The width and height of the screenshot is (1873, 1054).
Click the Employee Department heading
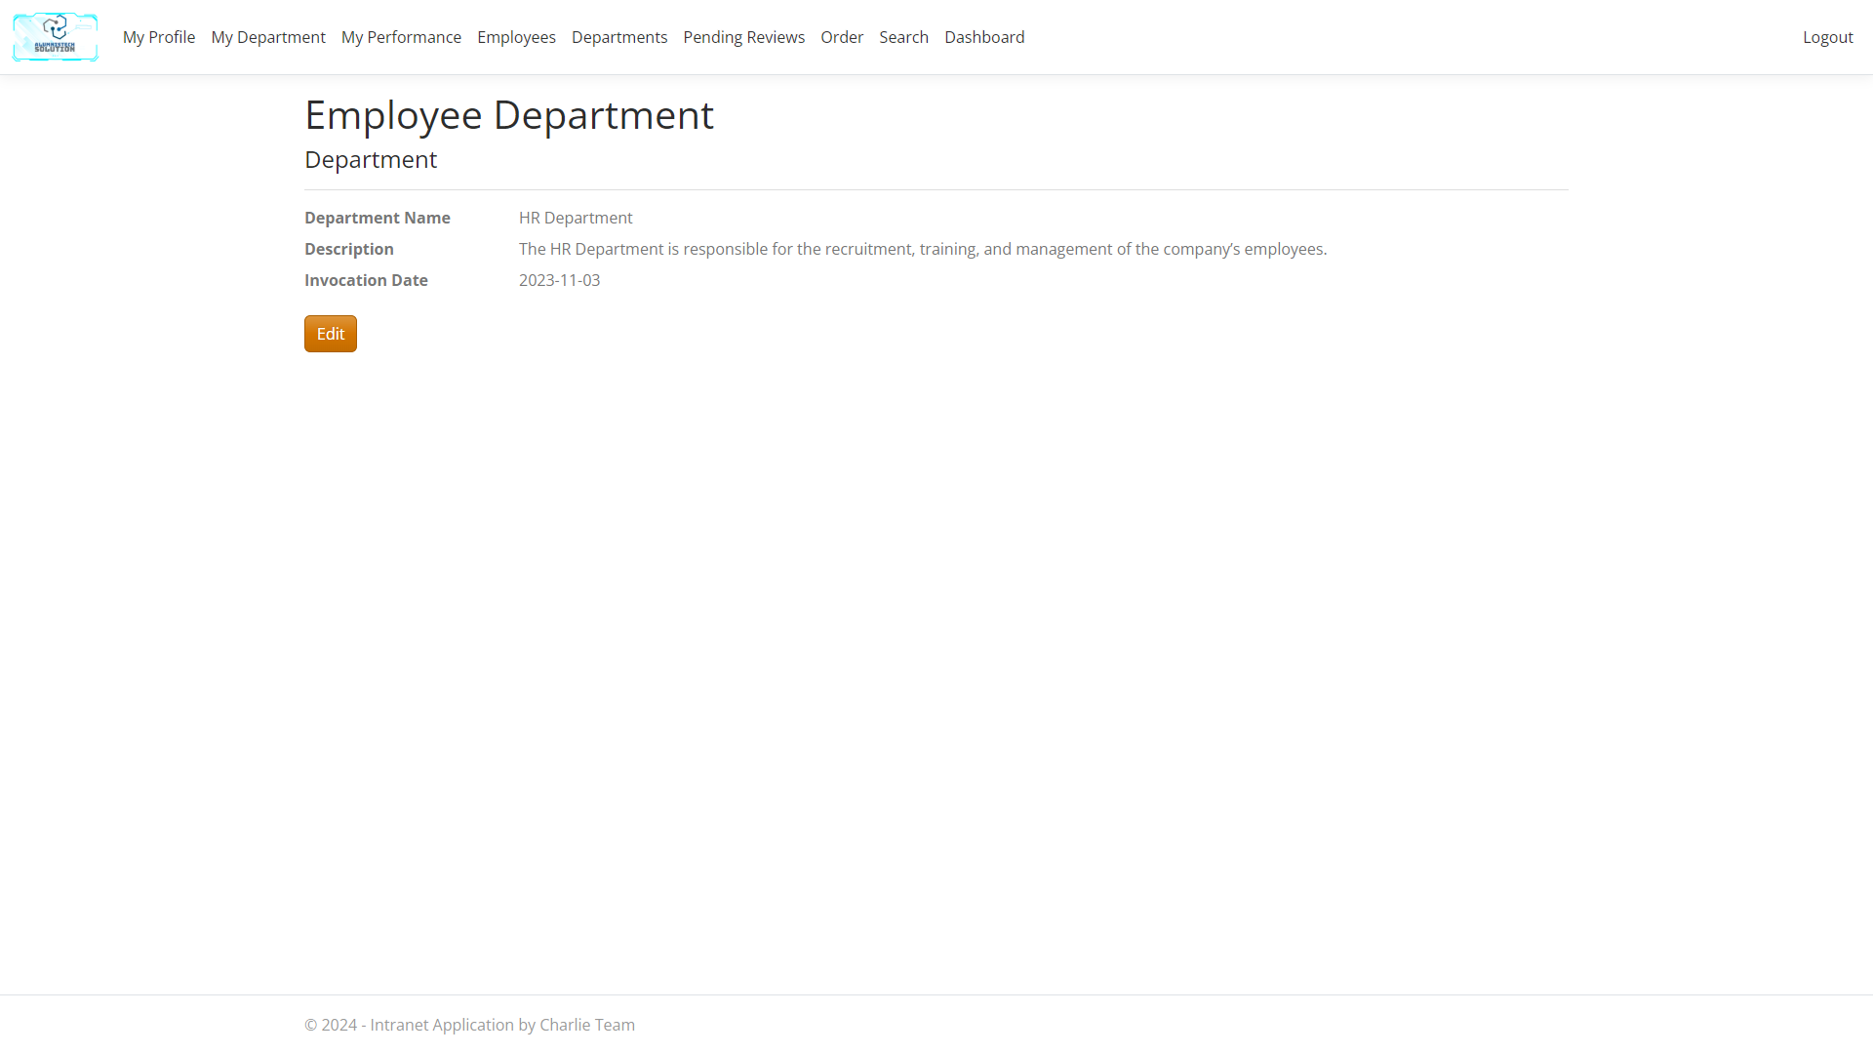click(509, 115)
